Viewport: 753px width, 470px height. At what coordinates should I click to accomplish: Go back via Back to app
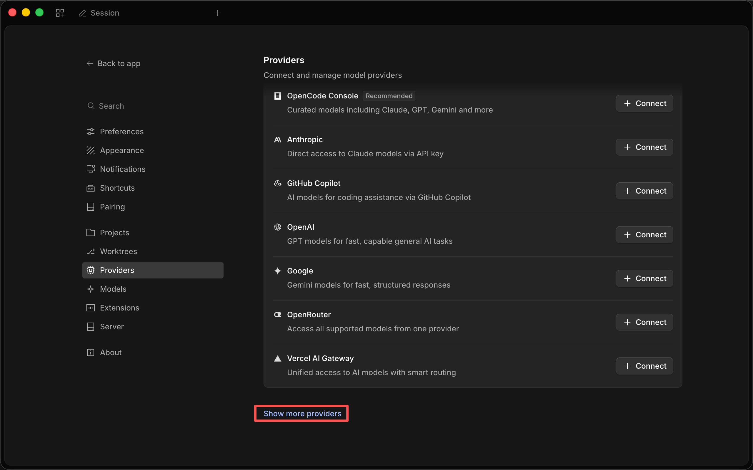(113, 63)
